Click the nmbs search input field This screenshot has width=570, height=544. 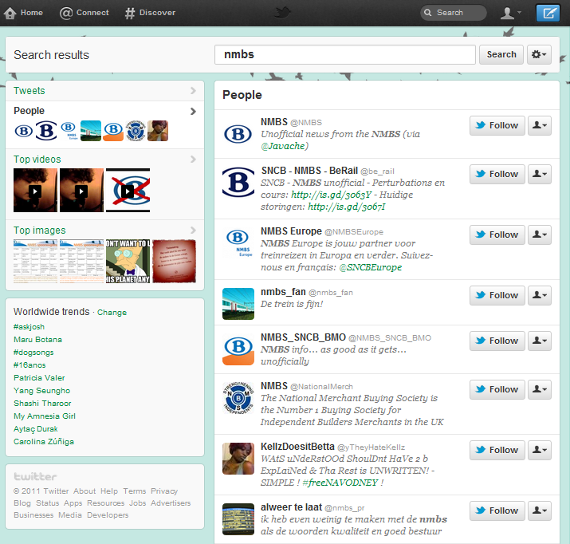coord(345,55)
